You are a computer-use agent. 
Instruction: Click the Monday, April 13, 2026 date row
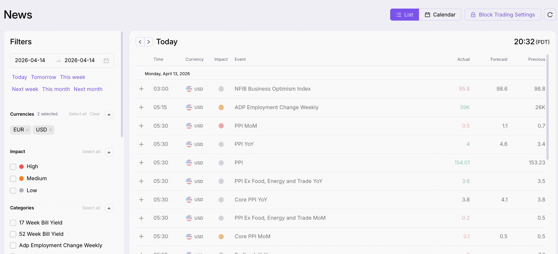340,74
